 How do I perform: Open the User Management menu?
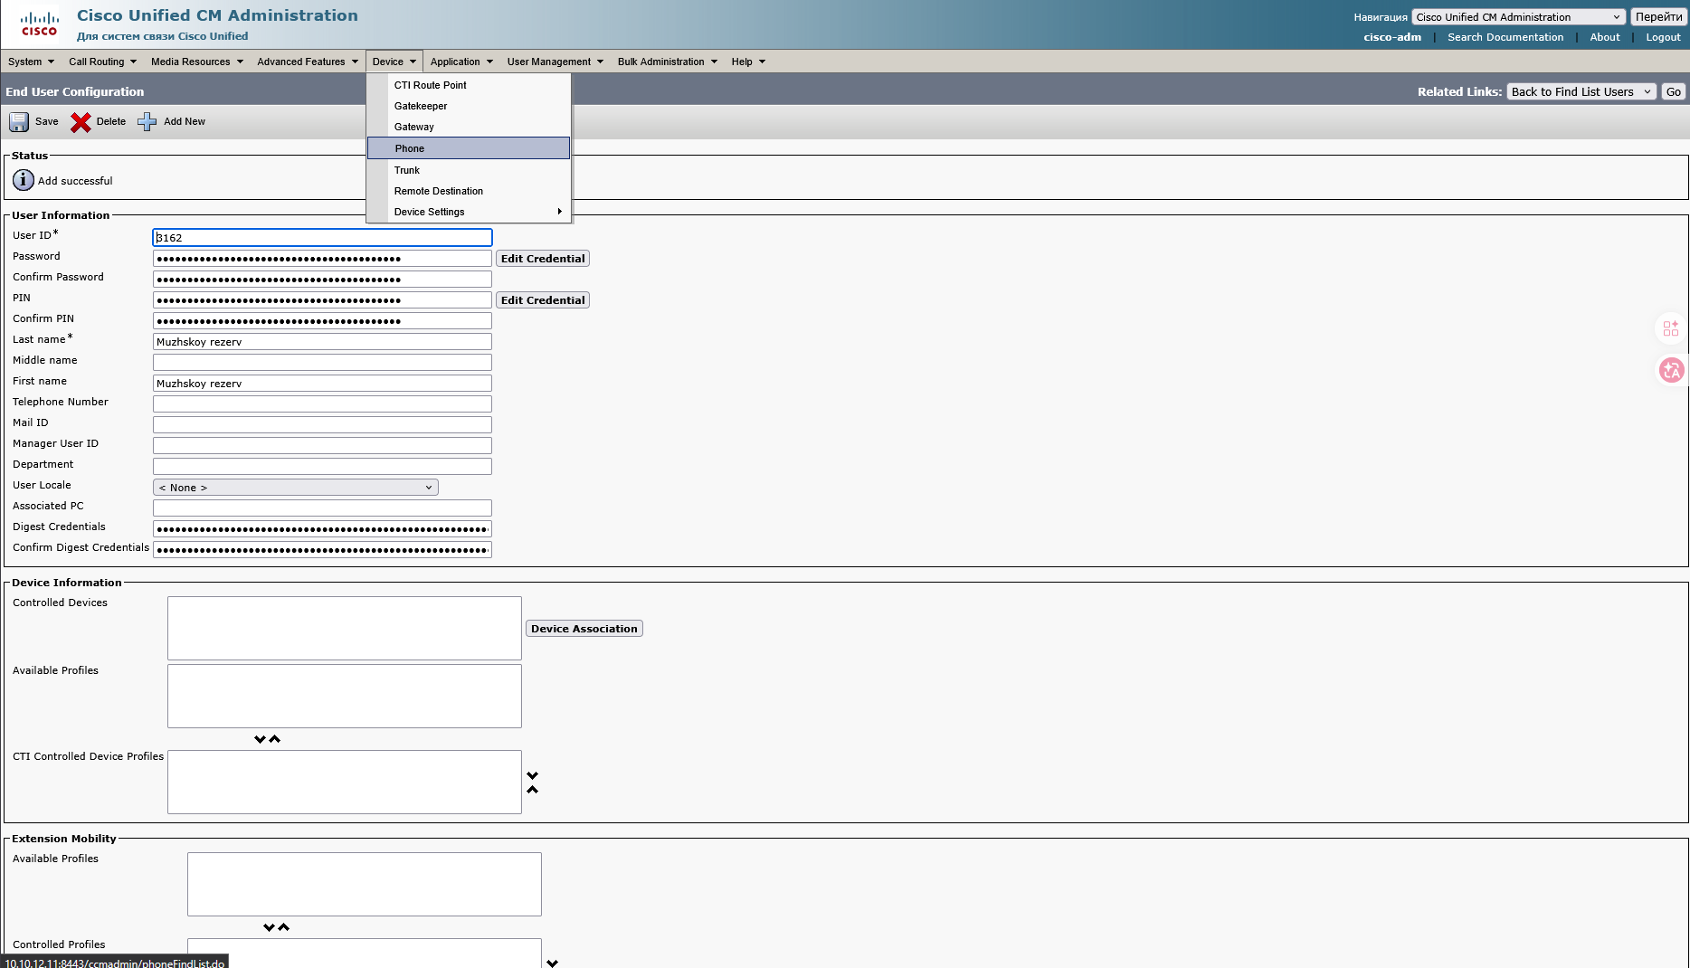[555, 62]
